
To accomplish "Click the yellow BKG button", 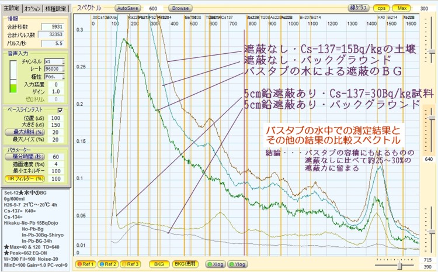I will (159, 264).
